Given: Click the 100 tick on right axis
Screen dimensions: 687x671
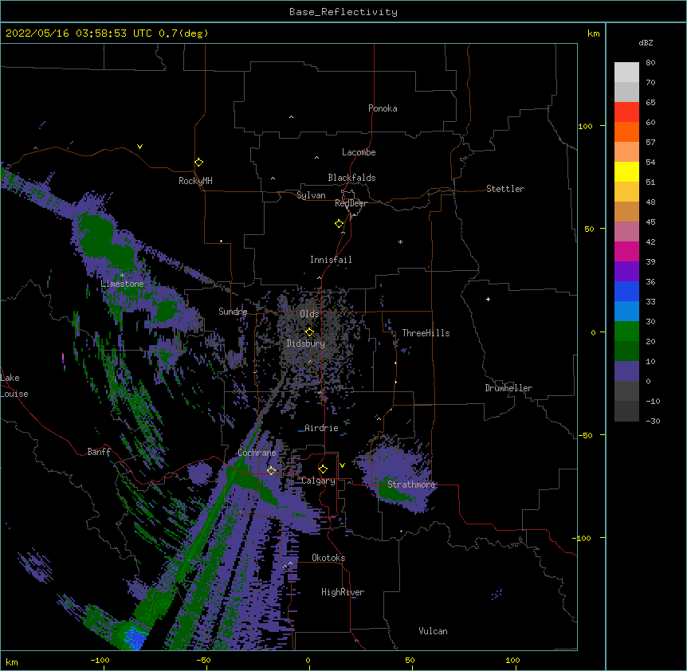Looking at the screenshot, I should (585, 126).
